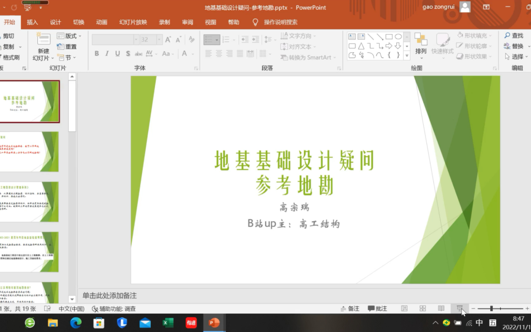Open the Review (审阅) tab
Screen dimensions: 531x332
pyautogui.click(x=188, y=22)
